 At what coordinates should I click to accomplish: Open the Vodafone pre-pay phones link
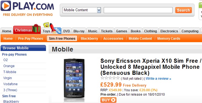10,84
